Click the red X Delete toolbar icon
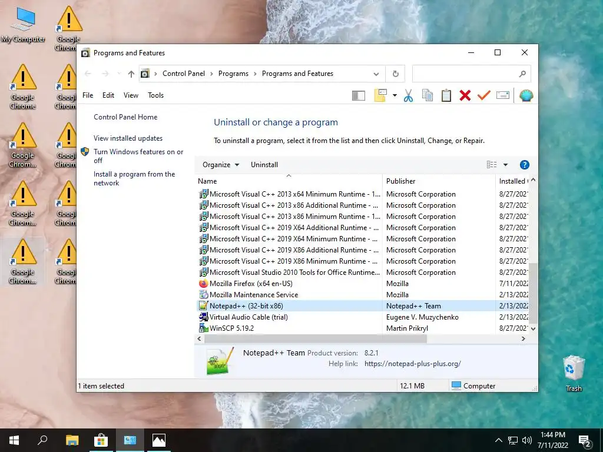The image size is (603, 452). (x=465, y=95)
